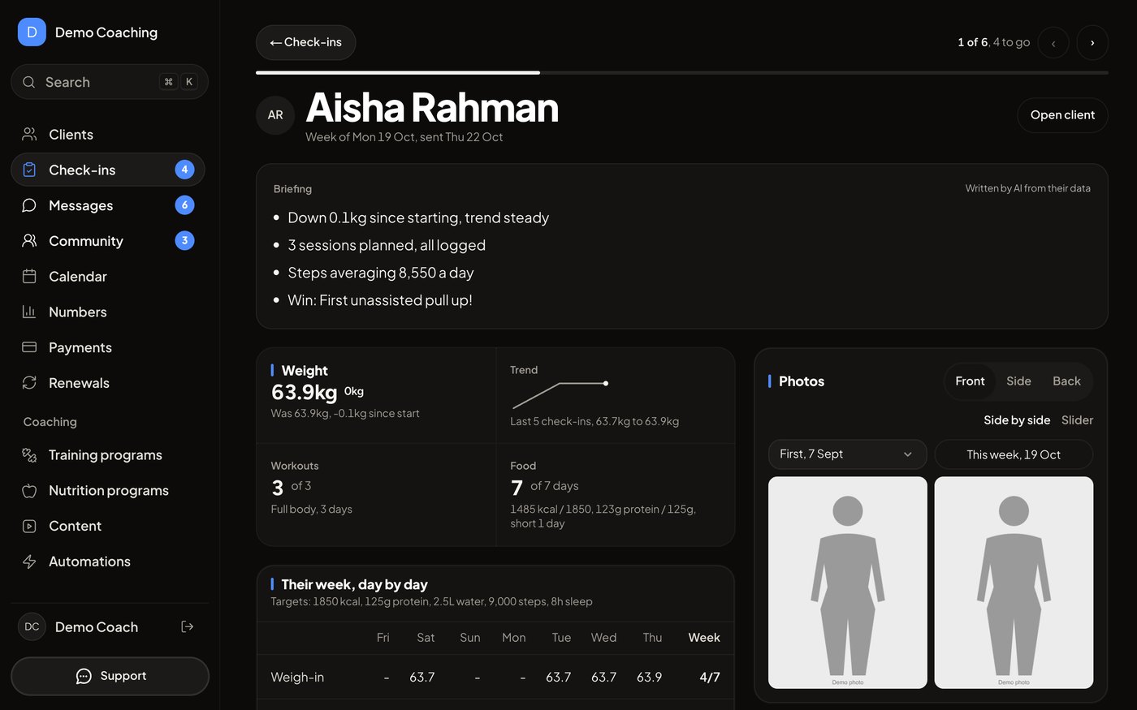
Task: Click '1 of 6, 4 to go' counter
Action: (x=993, y=42)
